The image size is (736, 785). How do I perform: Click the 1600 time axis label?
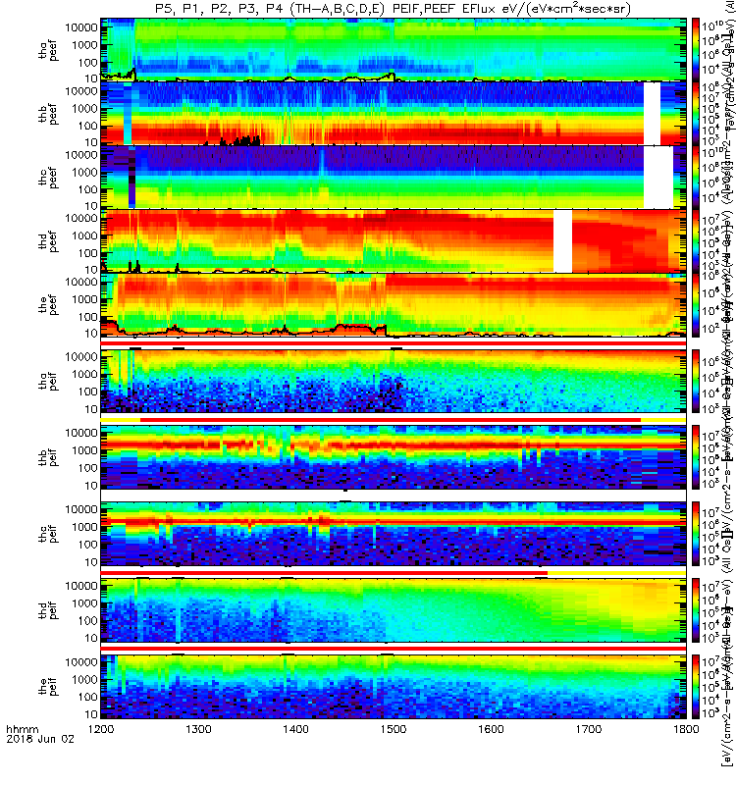click(492, 729)
